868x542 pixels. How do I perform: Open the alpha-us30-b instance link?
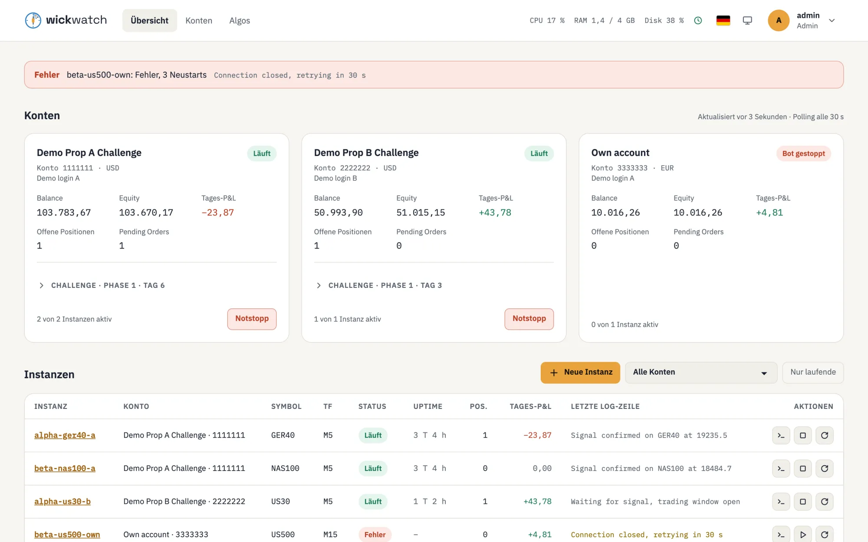[62, 502]
